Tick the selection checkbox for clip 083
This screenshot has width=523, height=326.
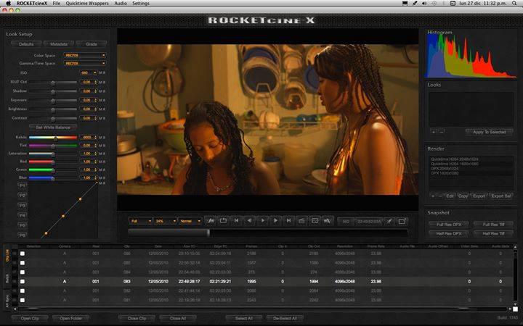(23, 281)
